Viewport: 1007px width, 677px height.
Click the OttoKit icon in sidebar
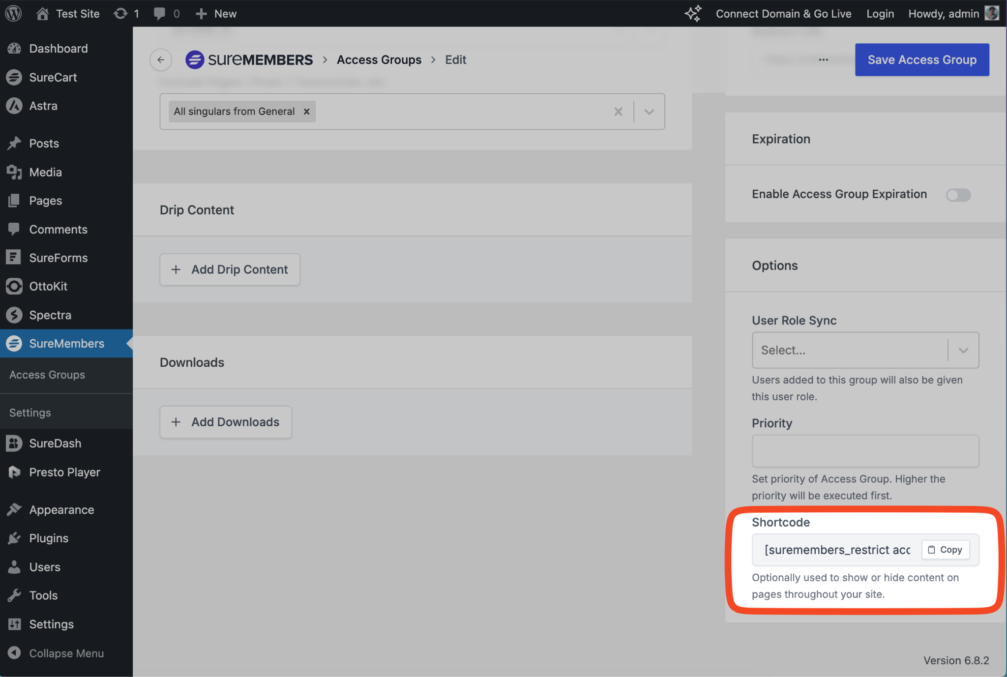(x=14, y=286)
